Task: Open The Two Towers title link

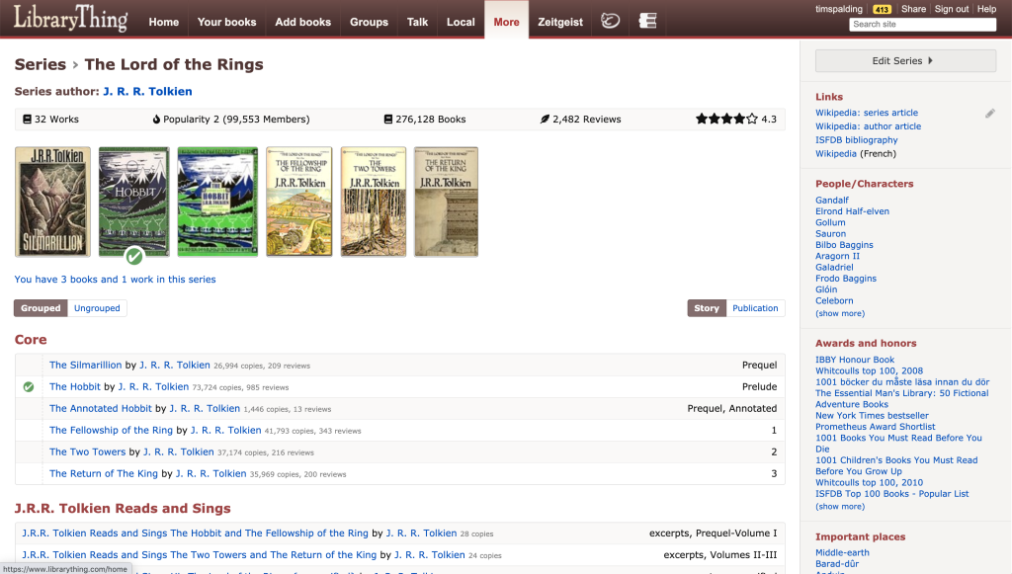Action: (88, 452)
